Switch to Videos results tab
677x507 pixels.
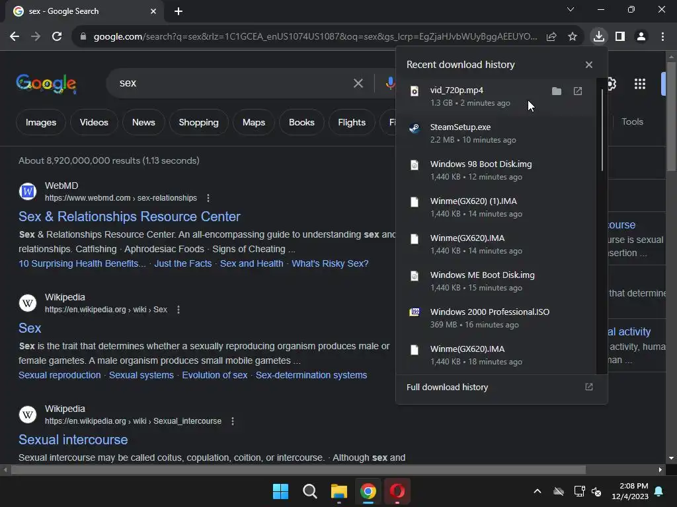tap(94, 122)
